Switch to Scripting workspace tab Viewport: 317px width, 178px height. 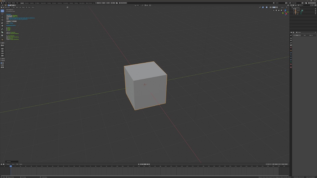click(x=72, y=3)
